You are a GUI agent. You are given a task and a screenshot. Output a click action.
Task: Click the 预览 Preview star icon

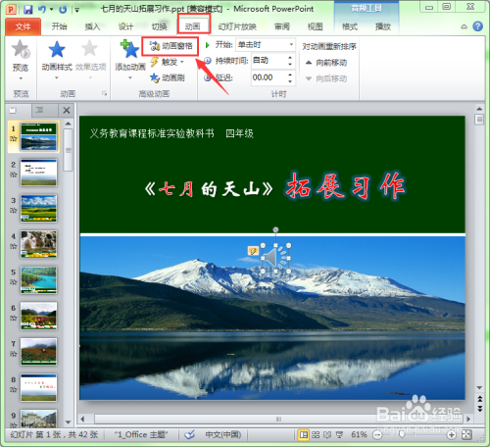[21, 49]
